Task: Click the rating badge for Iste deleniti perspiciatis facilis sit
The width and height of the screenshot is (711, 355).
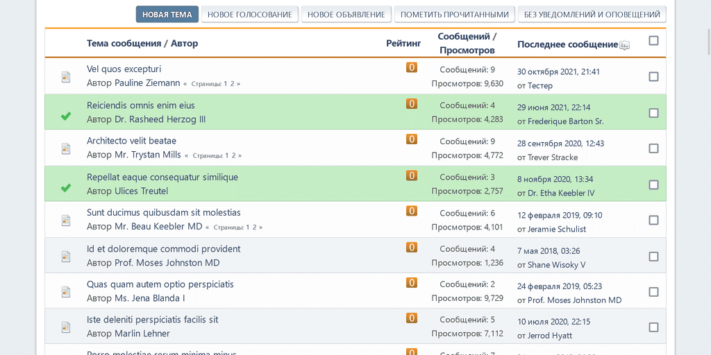Action: (x=412, y=318)
